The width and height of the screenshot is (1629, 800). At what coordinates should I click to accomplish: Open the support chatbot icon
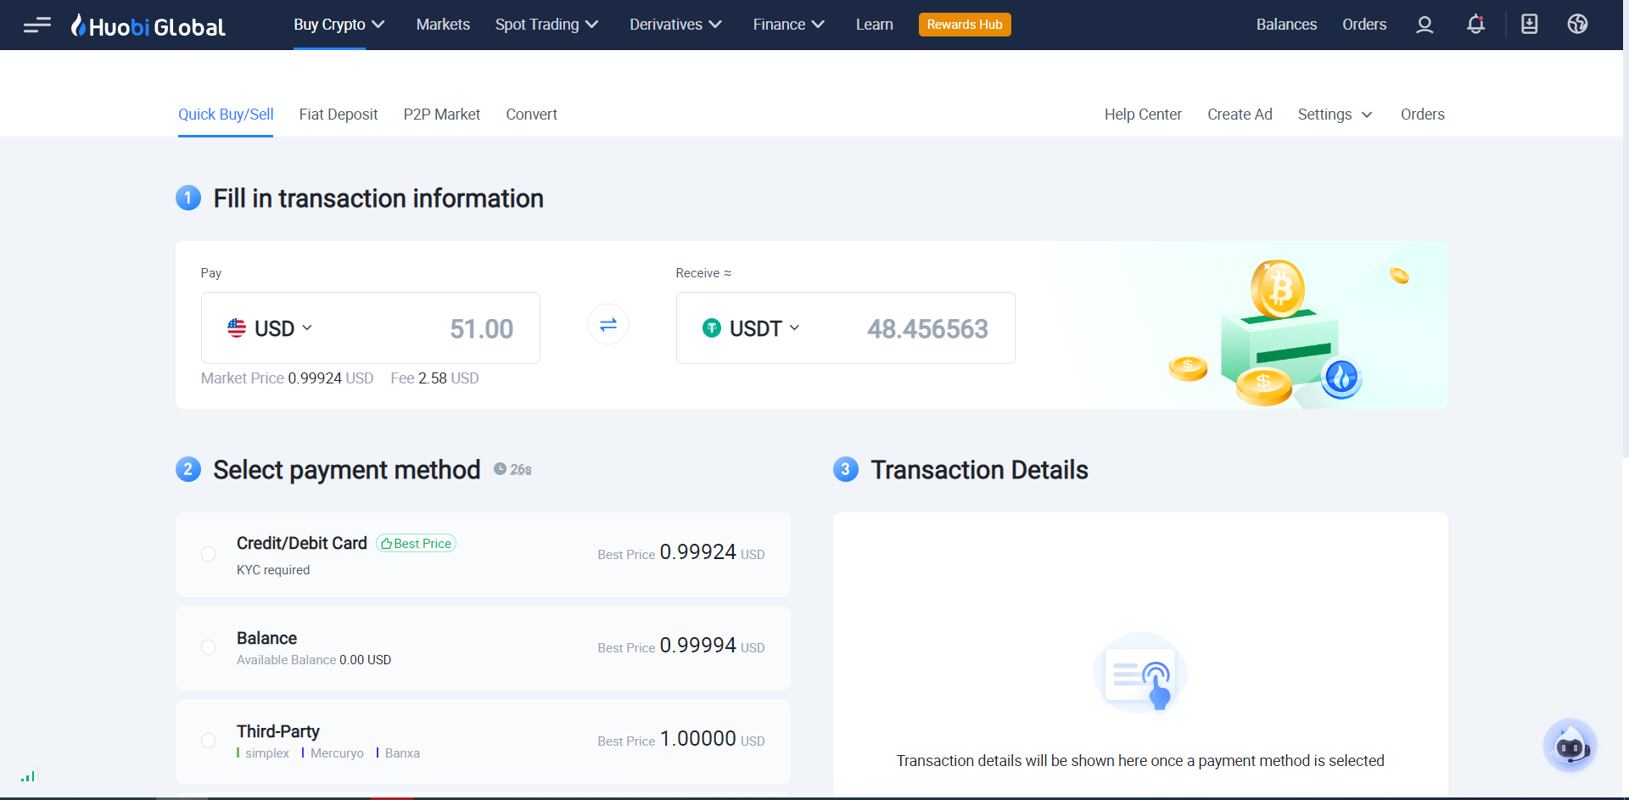(x=1570, y=746)
